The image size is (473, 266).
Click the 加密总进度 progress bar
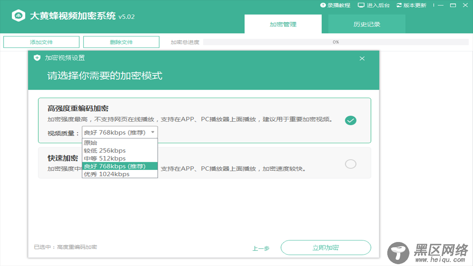coord(336,42)
